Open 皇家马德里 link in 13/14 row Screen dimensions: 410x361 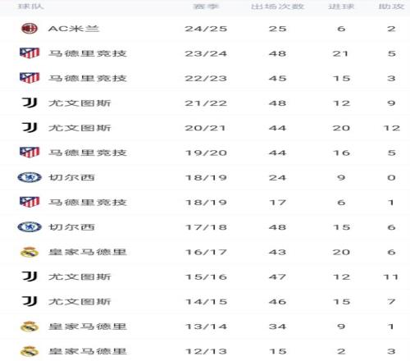click(88, 327)
